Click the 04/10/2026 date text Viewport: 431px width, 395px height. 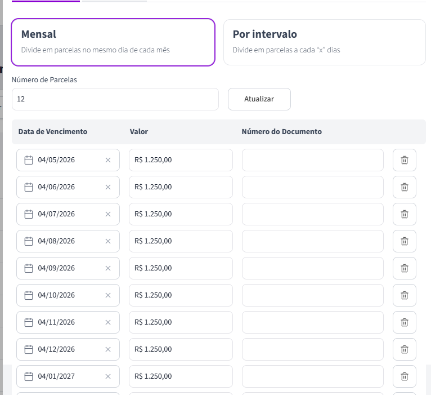click(x=56, y=295)
